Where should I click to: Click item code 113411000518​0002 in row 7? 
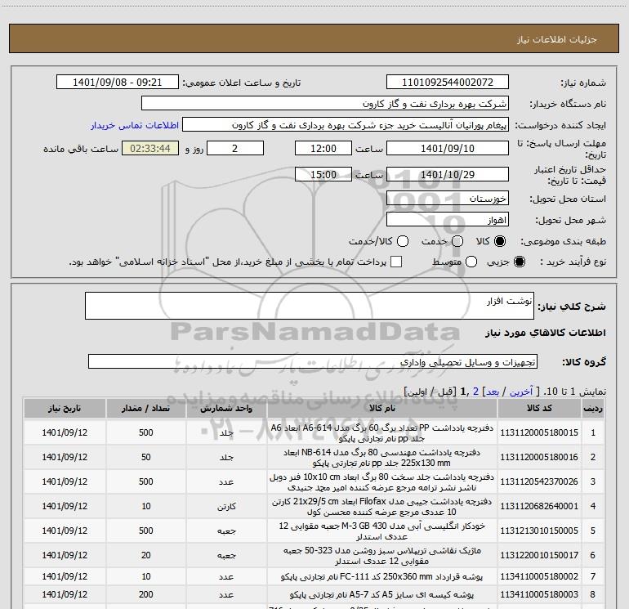[x=539, y=576]
